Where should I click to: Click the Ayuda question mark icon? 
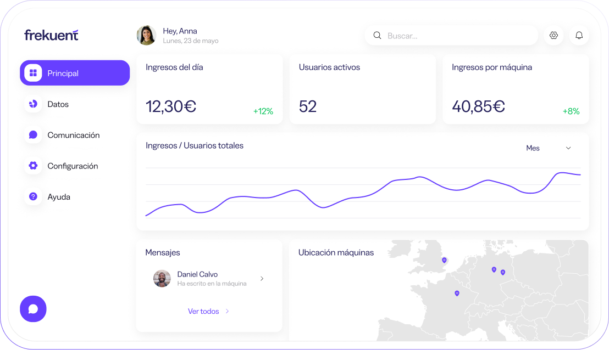pos(33,196)
